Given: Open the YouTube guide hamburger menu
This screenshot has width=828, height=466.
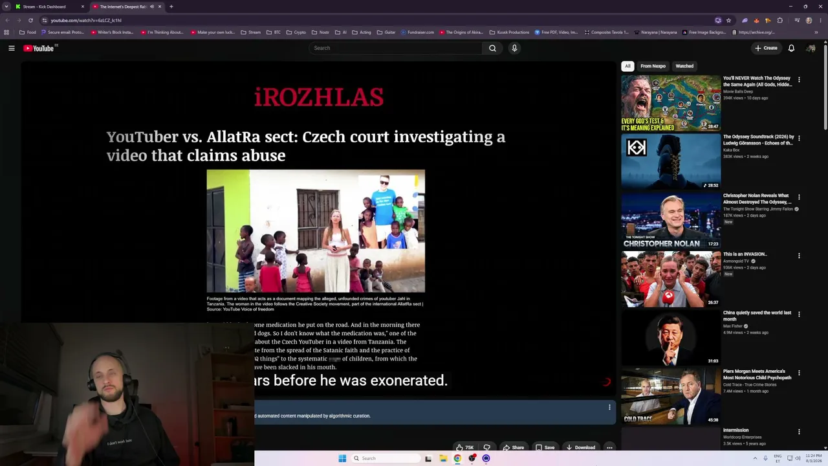Looking at the screenshot, I should pyautogui.click(x=12, y=48).
